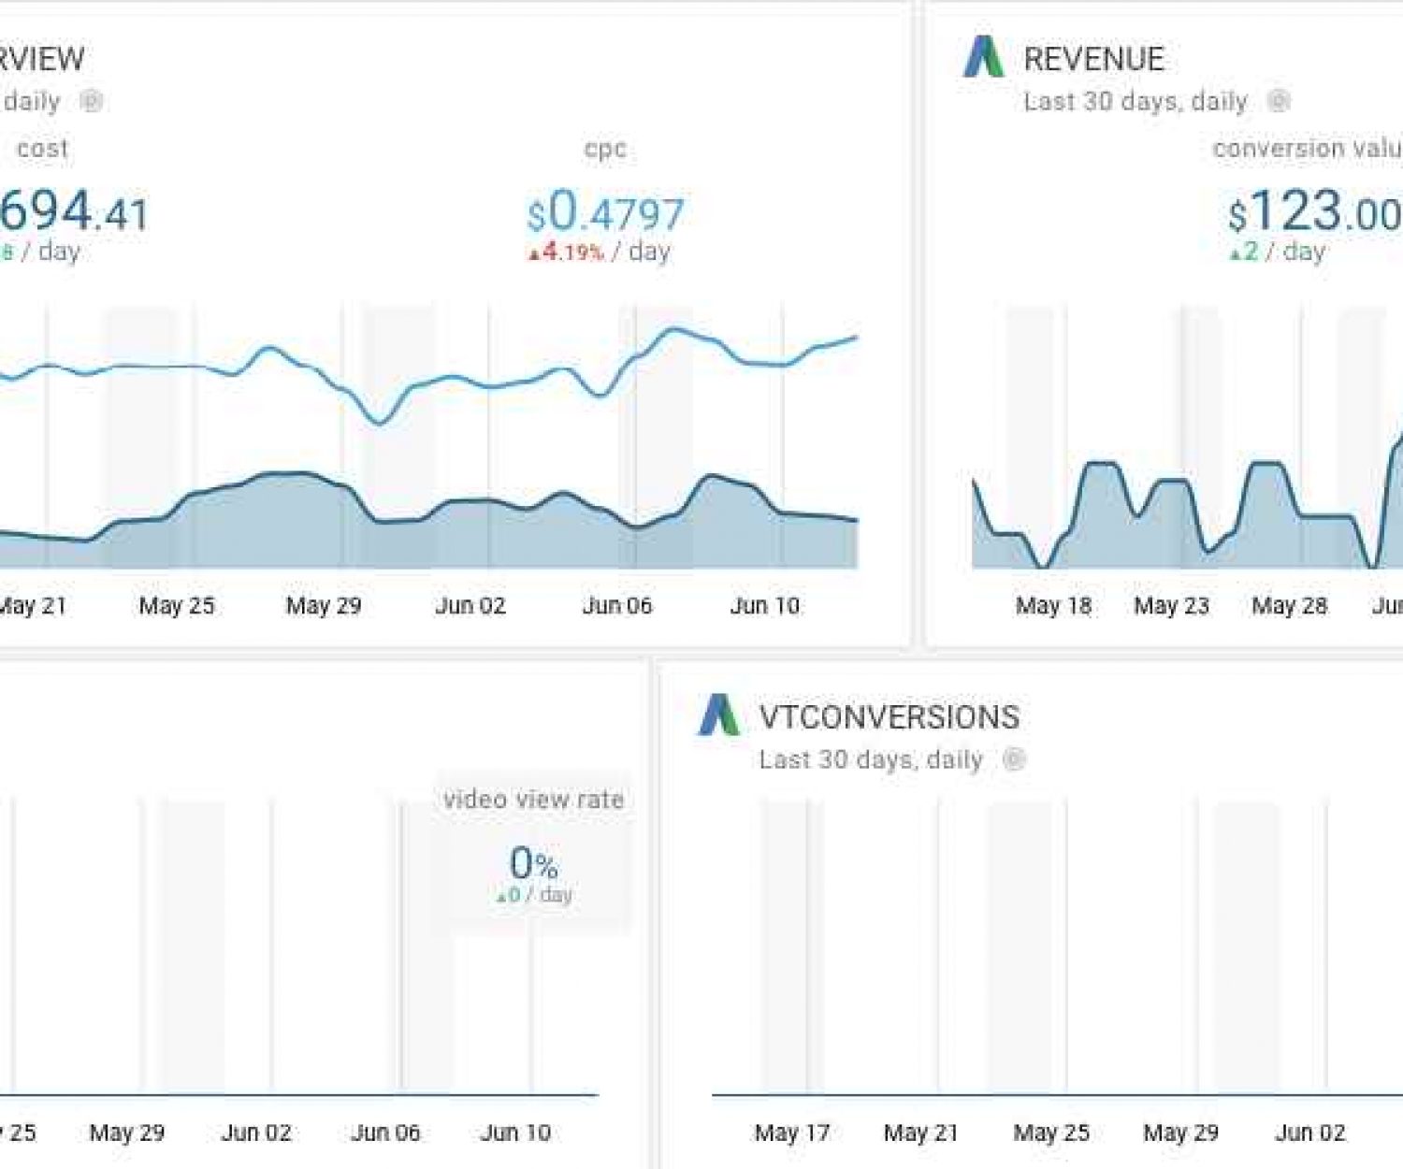Click the VTCONVERSIONS widget title

pos(889,717)
